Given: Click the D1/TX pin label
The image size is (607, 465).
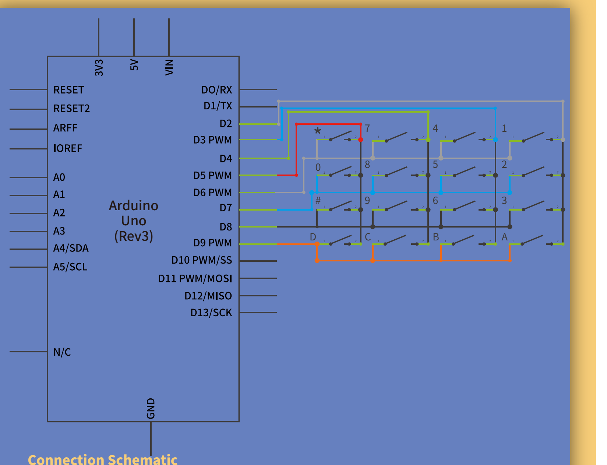Looking at the screenshot, I should click(218, 106).
